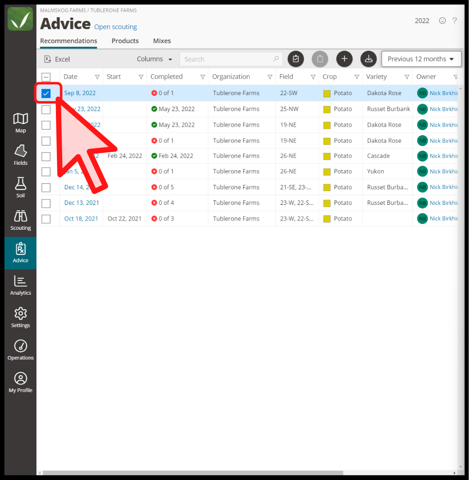Click the green leaf app logo

[x=20, y=19]
